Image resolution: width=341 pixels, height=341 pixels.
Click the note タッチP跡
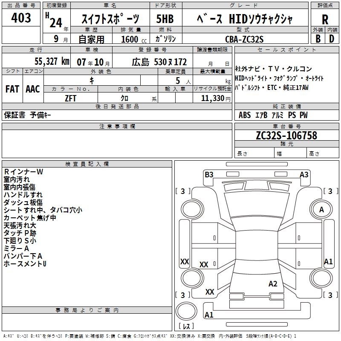tap(20, 233)
